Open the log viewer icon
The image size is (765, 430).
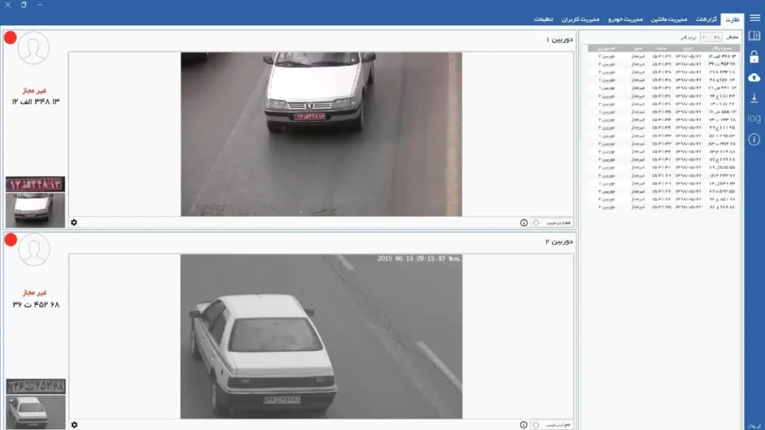(x=755, y=119)
